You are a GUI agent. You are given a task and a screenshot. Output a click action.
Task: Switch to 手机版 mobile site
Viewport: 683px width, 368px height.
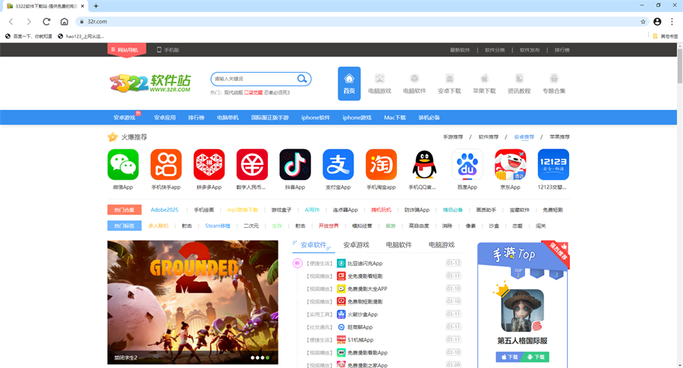click(x=168, y=50)
